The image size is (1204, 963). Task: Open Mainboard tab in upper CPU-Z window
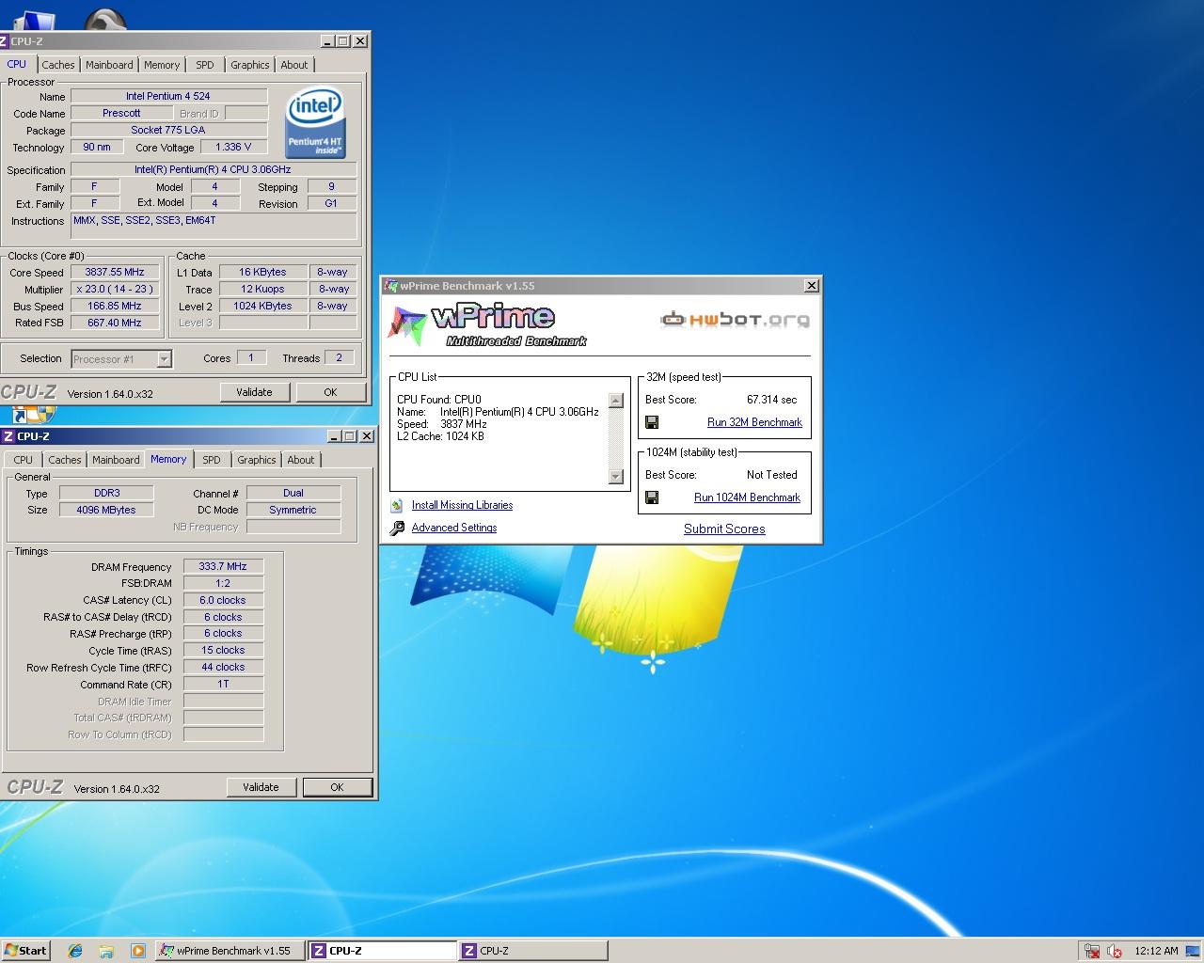[109, 65]
